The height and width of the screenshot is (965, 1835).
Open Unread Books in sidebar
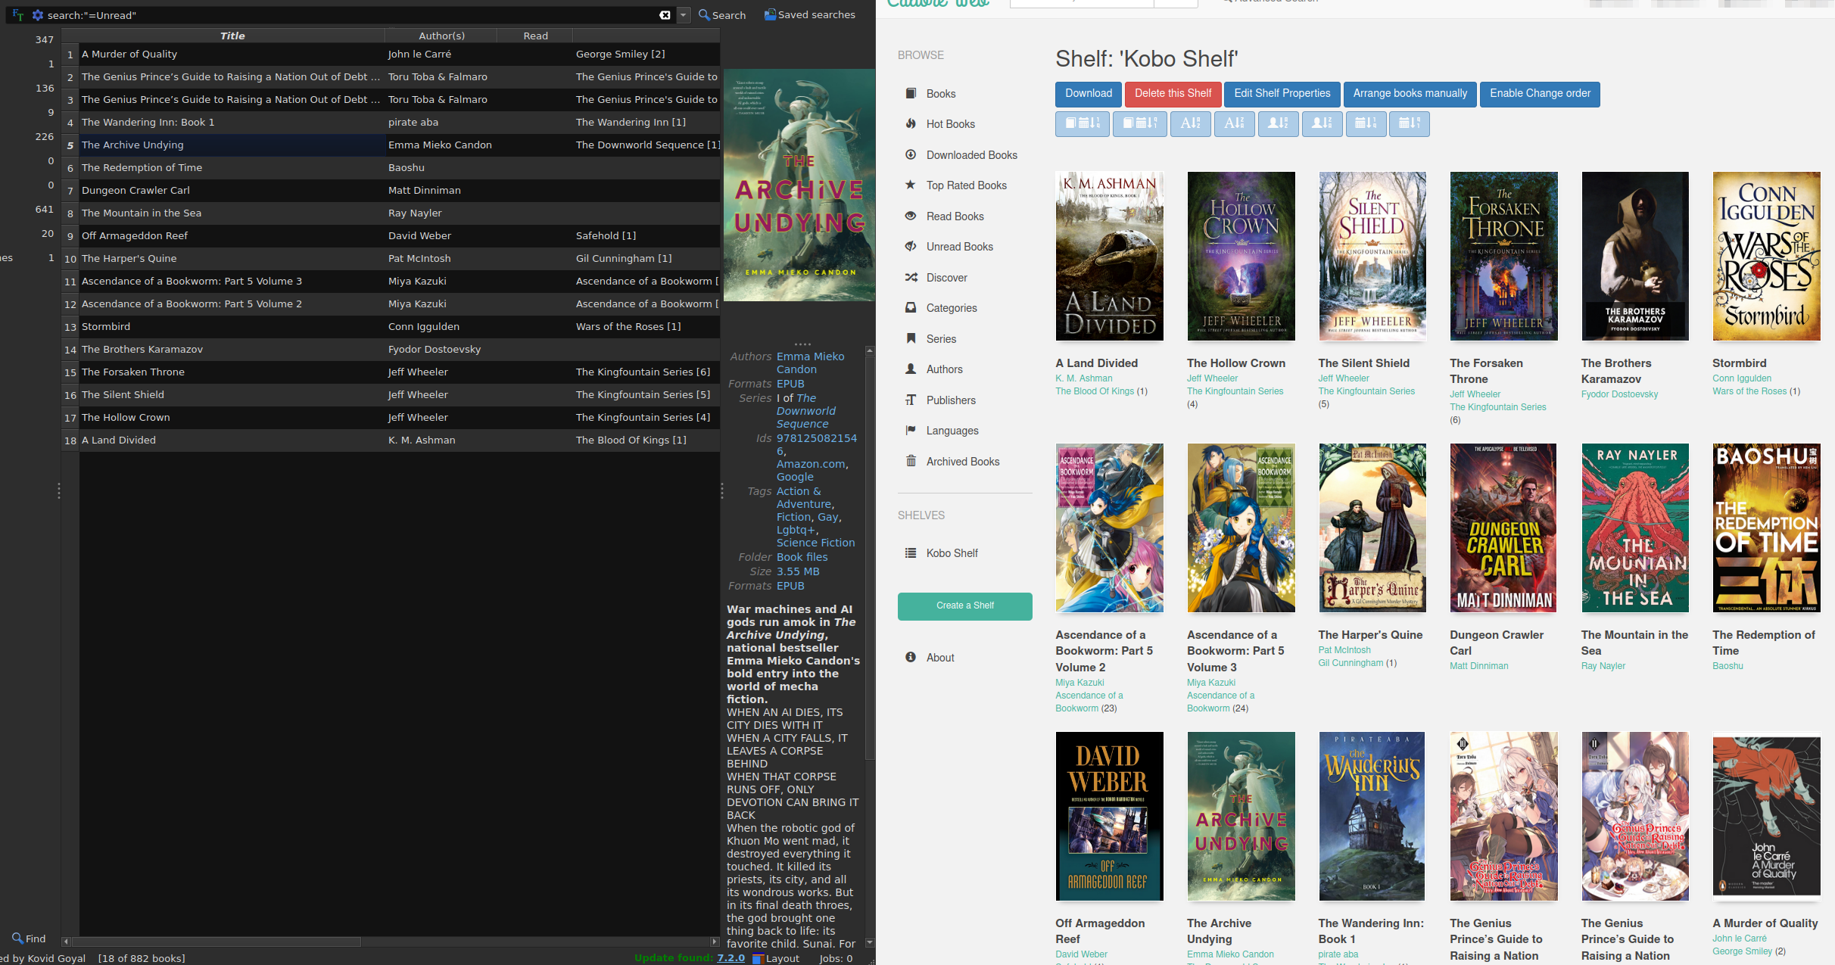tap(959, 247)
